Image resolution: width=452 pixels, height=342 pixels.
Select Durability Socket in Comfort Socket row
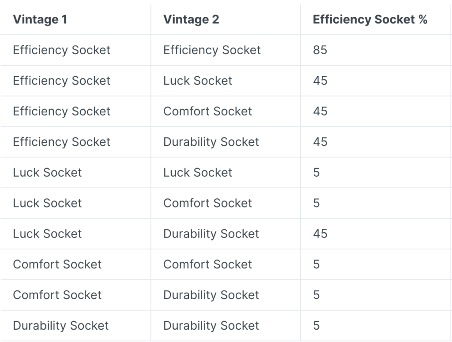(211, 295)
